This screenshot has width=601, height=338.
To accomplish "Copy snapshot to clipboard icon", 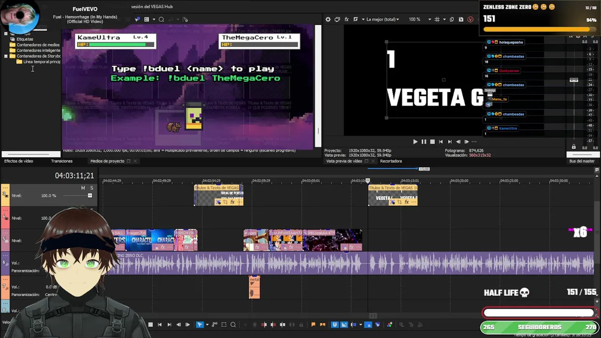I will click(x=452, y=19).
